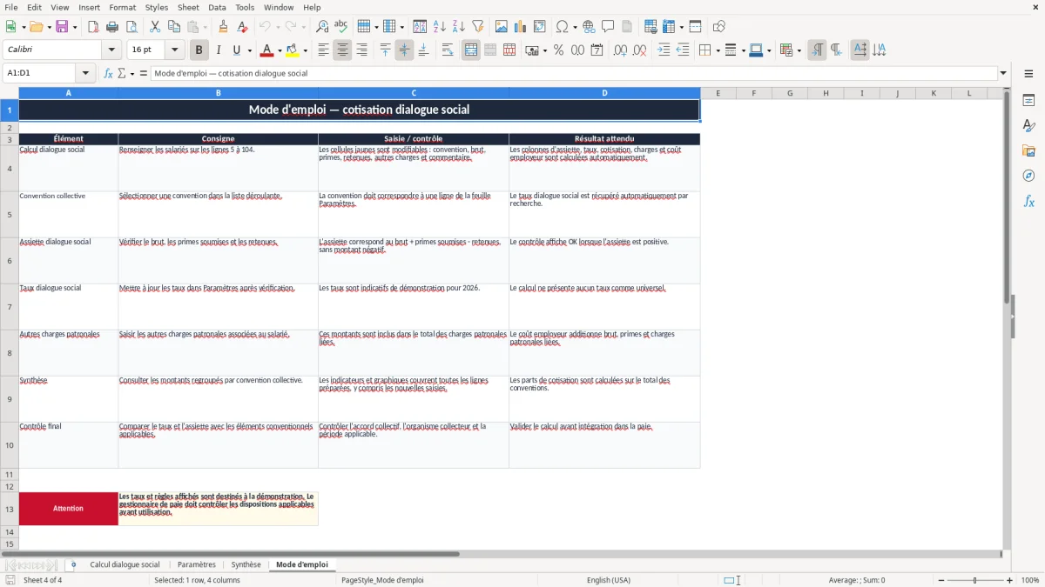Click the Copy icon
Screen dimensions: 1045x587
pos(174,27)
